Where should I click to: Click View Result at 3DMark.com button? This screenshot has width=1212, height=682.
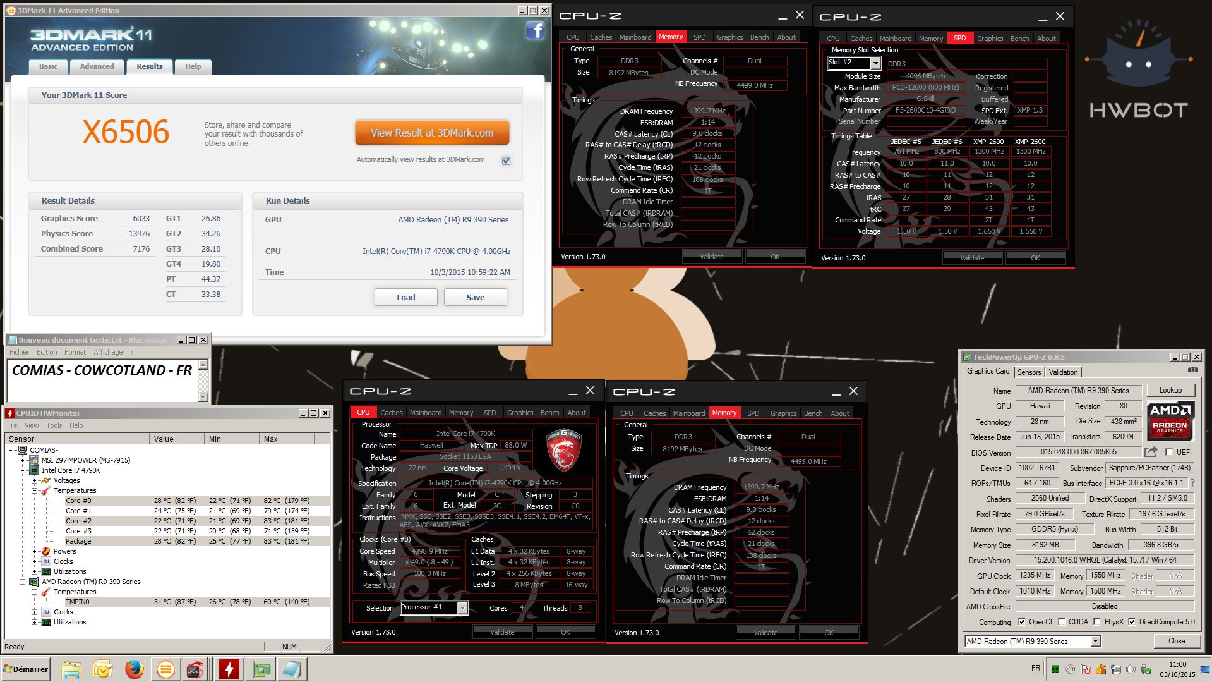432,133
